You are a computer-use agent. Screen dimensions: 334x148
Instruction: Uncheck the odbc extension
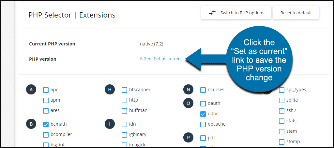[x=203, y=114]
